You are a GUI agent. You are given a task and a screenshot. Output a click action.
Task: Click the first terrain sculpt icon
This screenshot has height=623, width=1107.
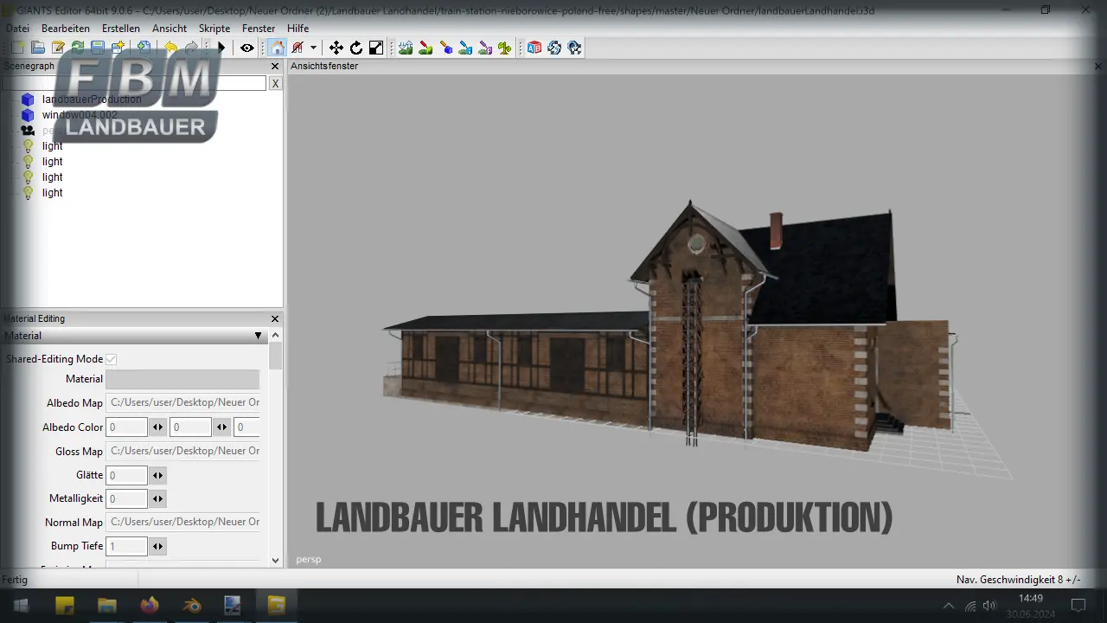click(x=406, y=48)
